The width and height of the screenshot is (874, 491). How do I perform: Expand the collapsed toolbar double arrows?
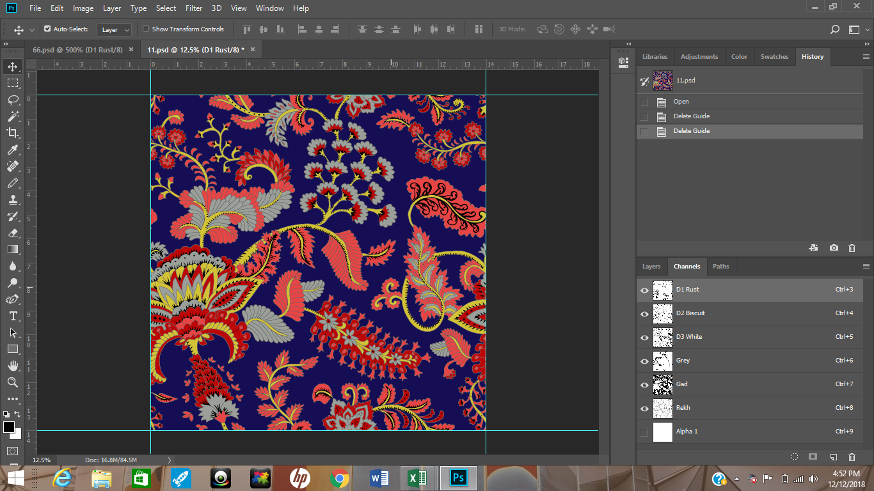pos(6,43)
